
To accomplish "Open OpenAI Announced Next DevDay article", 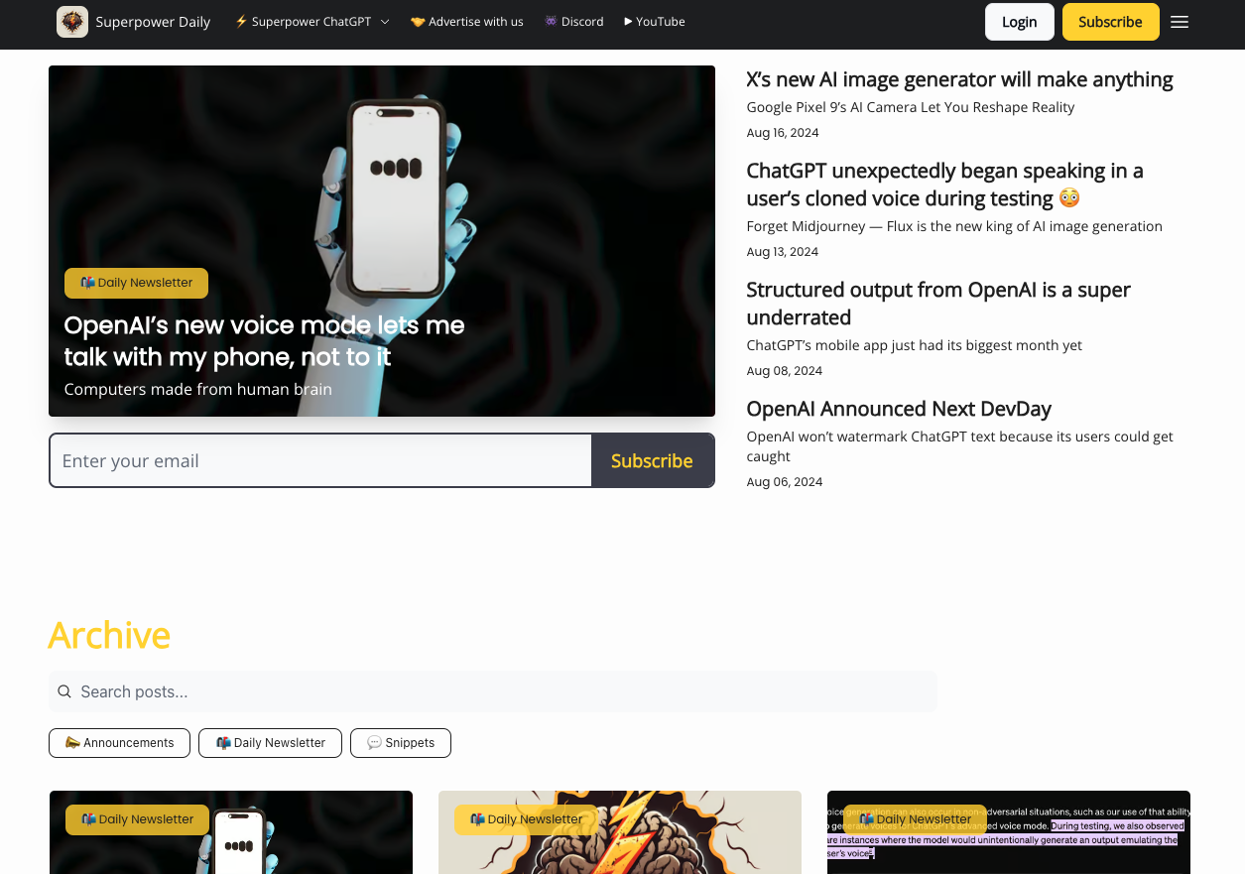I will click(899, 409).
